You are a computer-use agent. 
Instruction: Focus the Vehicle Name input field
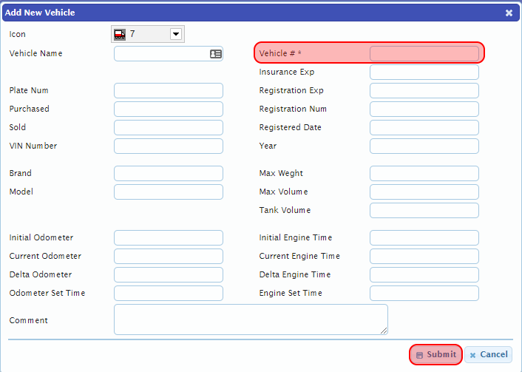point(169,54)
